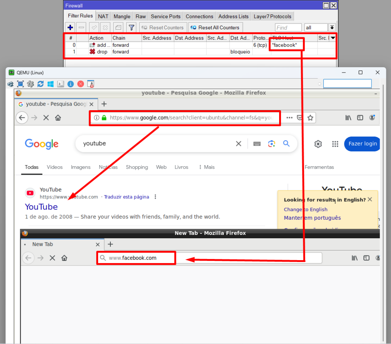Screen dimensions: 391x344
Task: Click home icon in New Tab Firefox window
Action: point(64,258)
